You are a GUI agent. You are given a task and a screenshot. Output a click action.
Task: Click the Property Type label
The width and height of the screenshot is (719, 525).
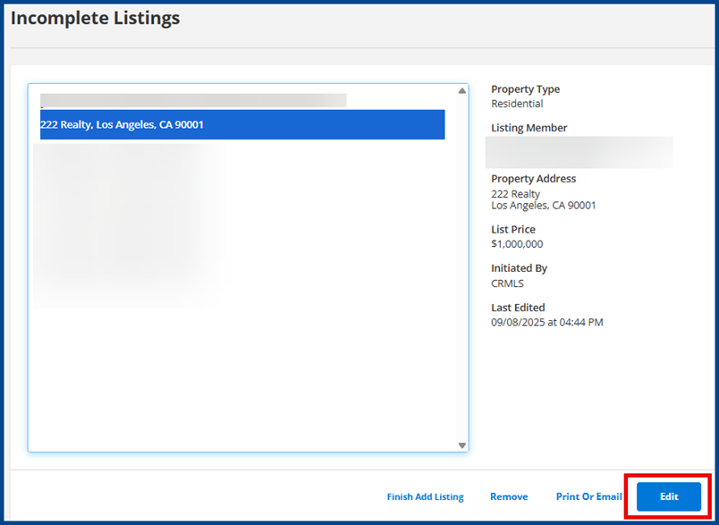[526, 89]
